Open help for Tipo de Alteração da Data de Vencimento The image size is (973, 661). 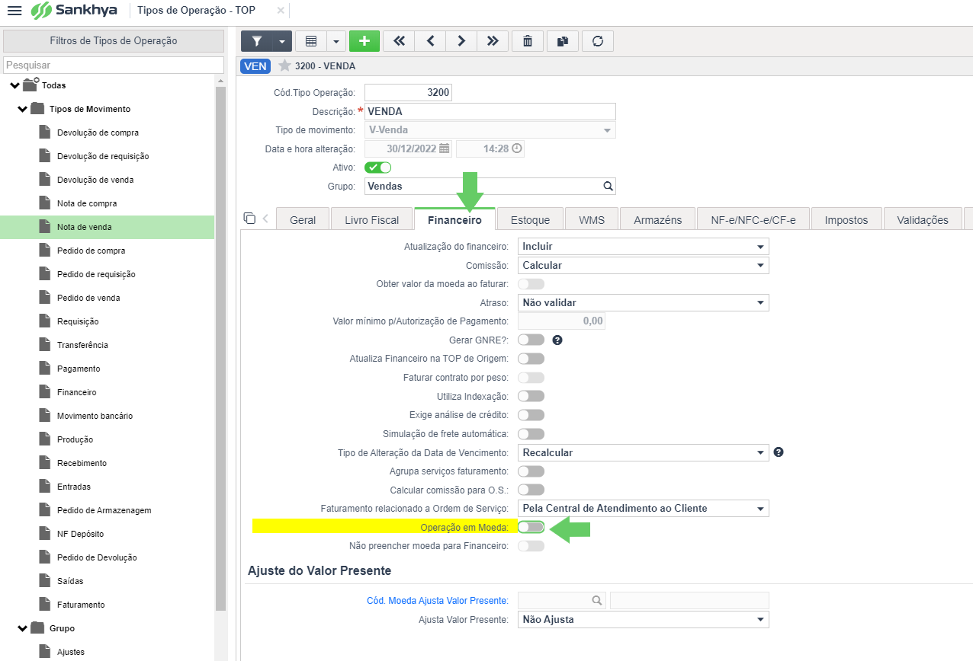pos(779,452)
